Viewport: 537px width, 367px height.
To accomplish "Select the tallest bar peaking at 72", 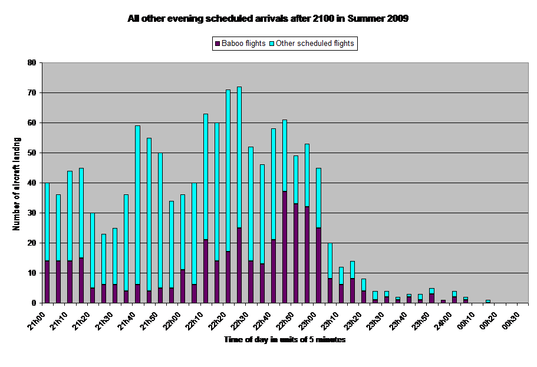I will click(239, 195).
